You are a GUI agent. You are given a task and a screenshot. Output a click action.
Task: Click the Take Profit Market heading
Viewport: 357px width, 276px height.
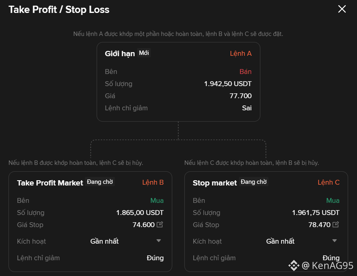[50, 183]
